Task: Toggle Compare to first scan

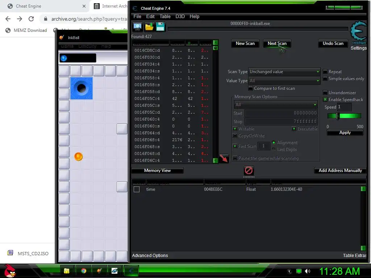Action: click(250, 88)
